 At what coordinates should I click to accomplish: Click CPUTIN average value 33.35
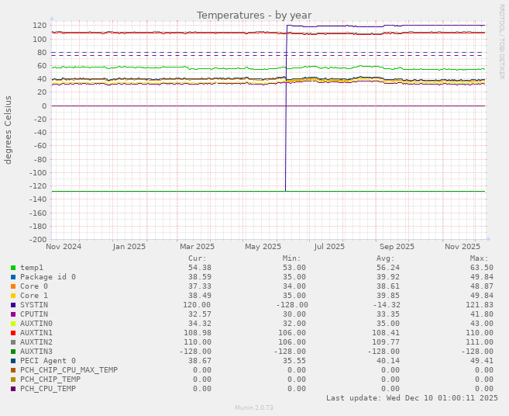[x=388, y=314]
